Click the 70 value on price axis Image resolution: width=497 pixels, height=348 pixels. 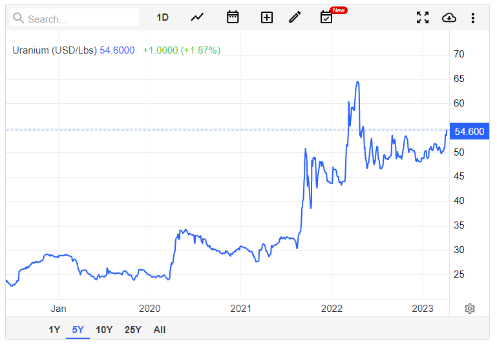[x=459, y=54]
